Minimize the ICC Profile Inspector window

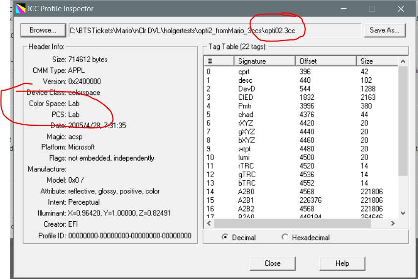[x=344, y=9]
